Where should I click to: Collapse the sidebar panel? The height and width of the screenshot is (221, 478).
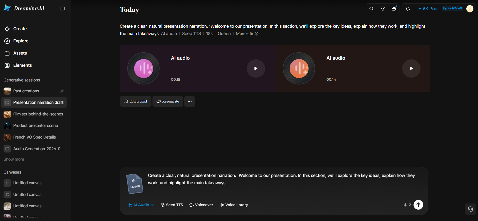click(63, 9)
